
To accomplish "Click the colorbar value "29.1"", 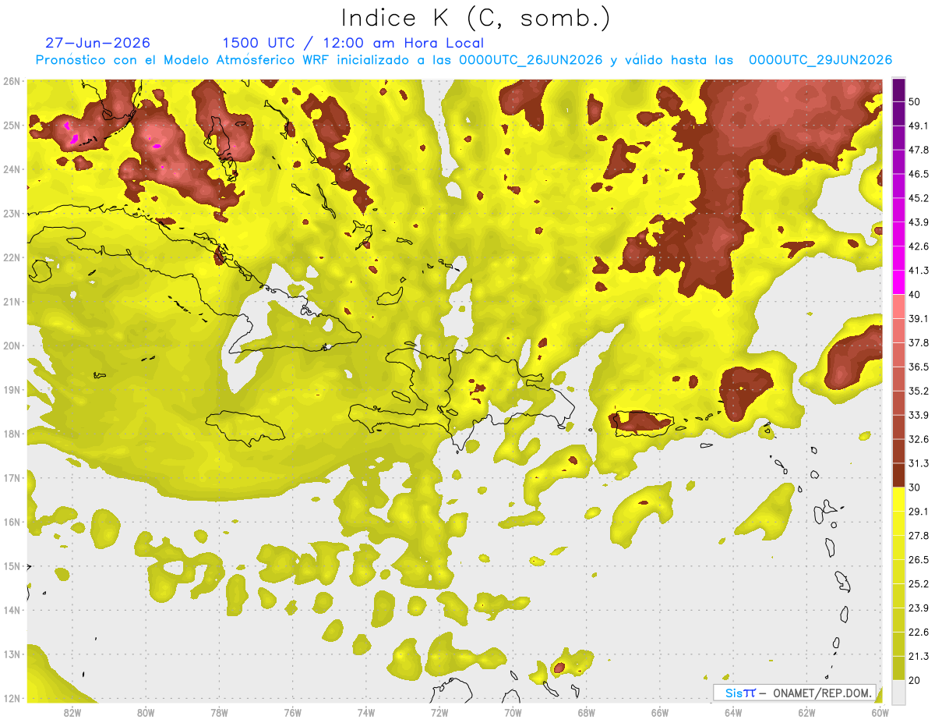I will click(x=919, y=511).
